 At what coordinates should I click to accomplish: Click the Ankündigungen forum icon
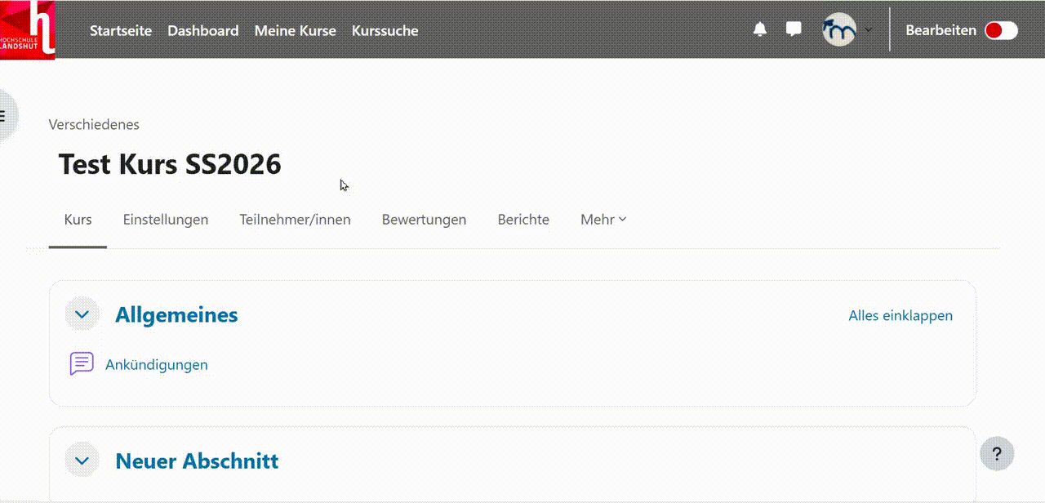(x=81, y=364)
